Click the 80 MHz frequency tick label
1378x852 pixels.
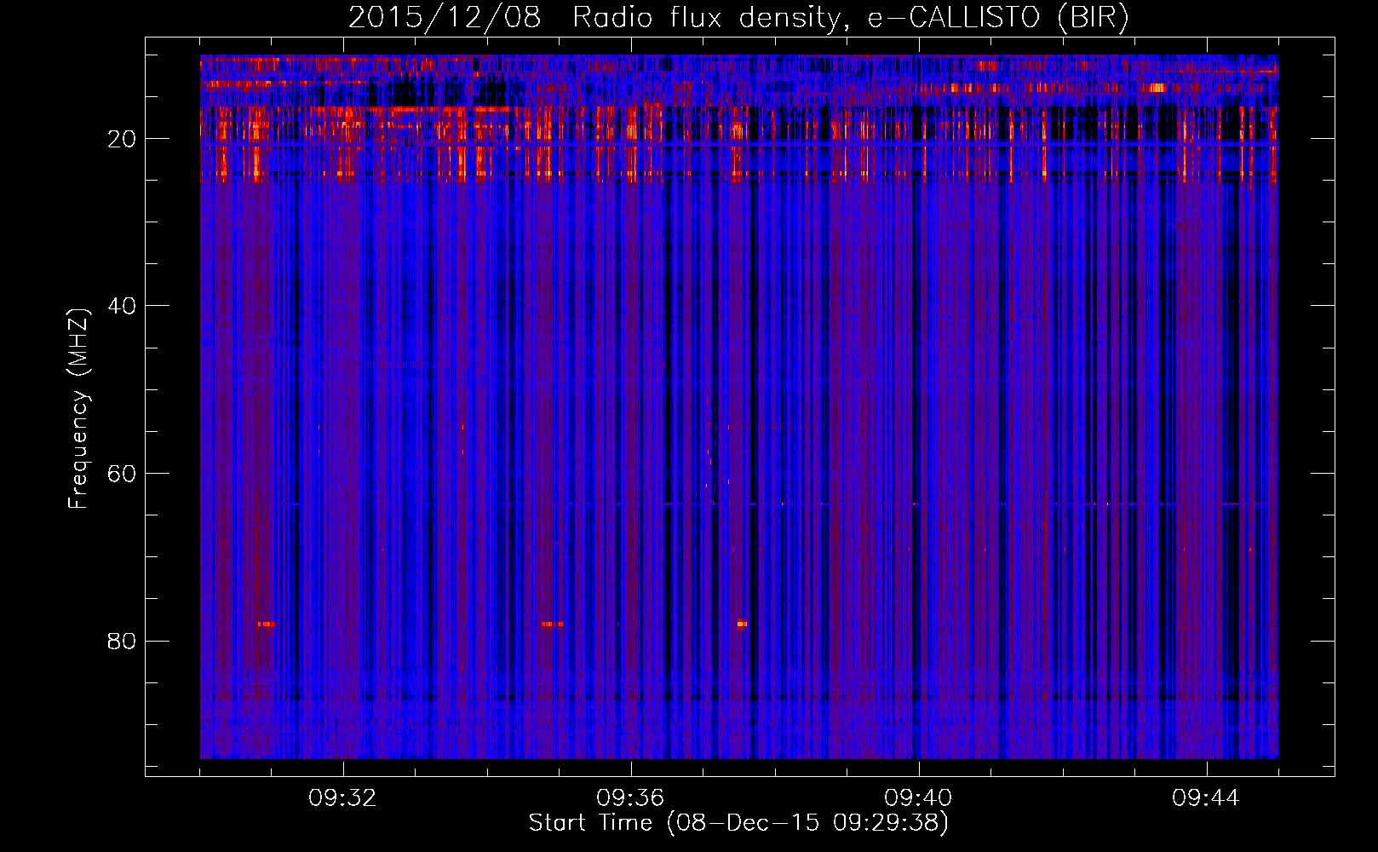(123, 641)
